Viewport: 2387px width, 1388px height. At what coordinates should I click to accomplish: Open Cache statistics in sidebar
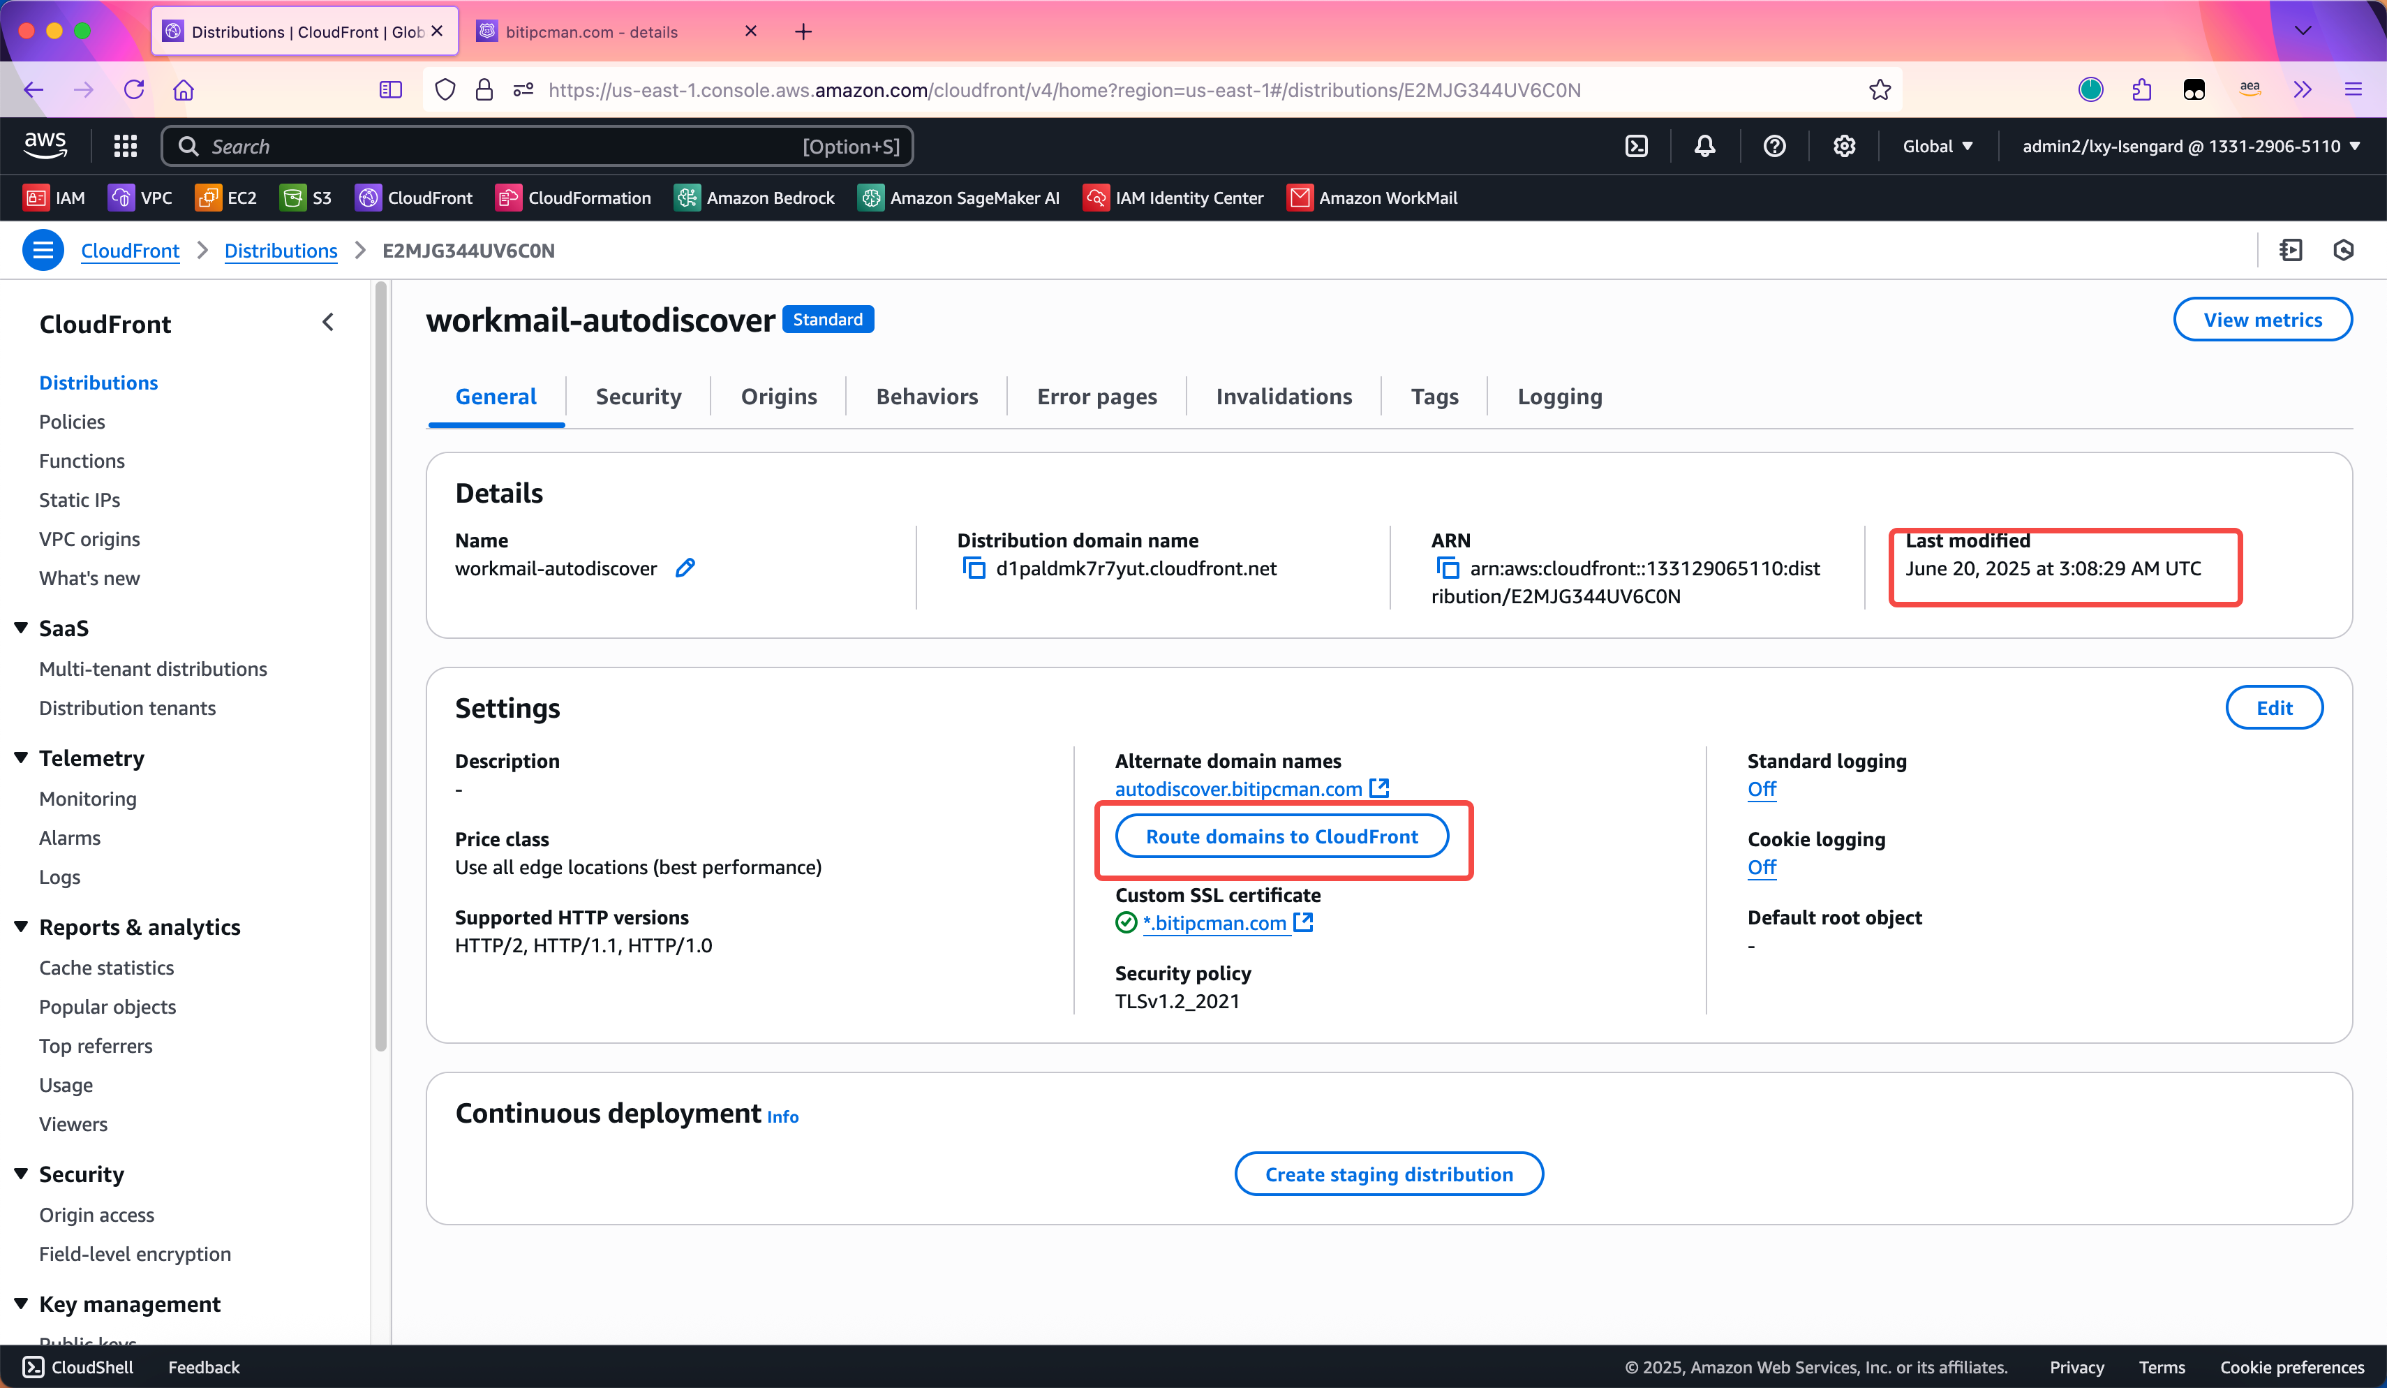pos(106,967)
